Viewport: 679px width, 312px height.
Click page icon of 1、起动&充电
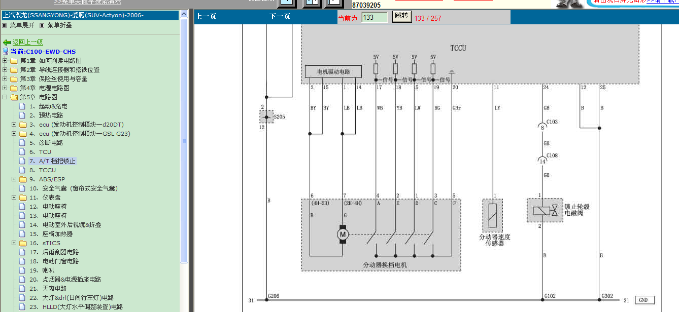coord(22,106)
